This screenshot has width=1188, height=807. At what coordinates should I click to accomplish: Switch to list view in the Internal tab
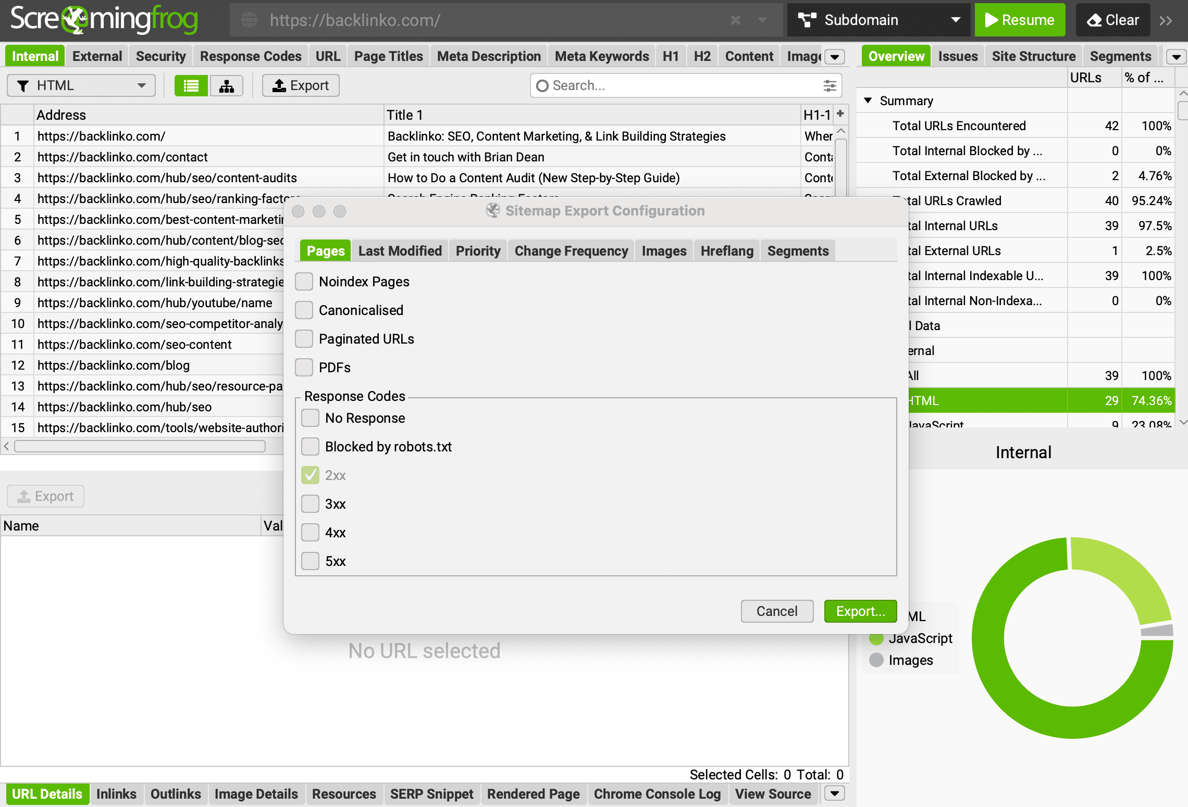point(191,85)
